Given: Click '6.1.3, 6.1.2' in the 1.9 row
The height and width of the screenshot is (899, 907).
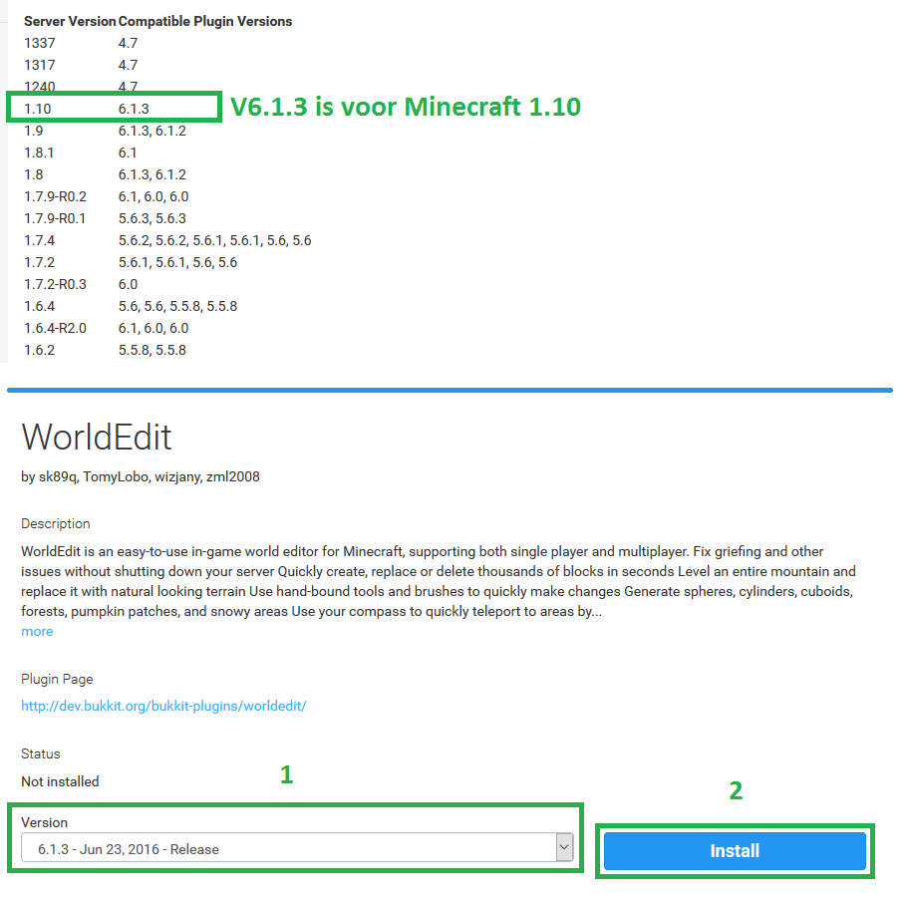Looking at the screenshot, I should pyautogui.click(x=152, y=131).
